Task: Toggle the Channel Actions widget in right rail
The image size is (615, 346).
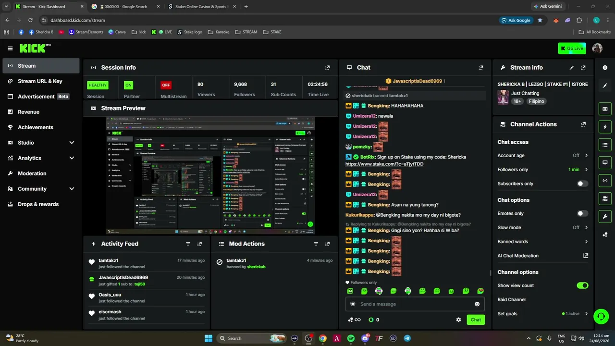Action: pyautogui.click(x=605, y=198)
